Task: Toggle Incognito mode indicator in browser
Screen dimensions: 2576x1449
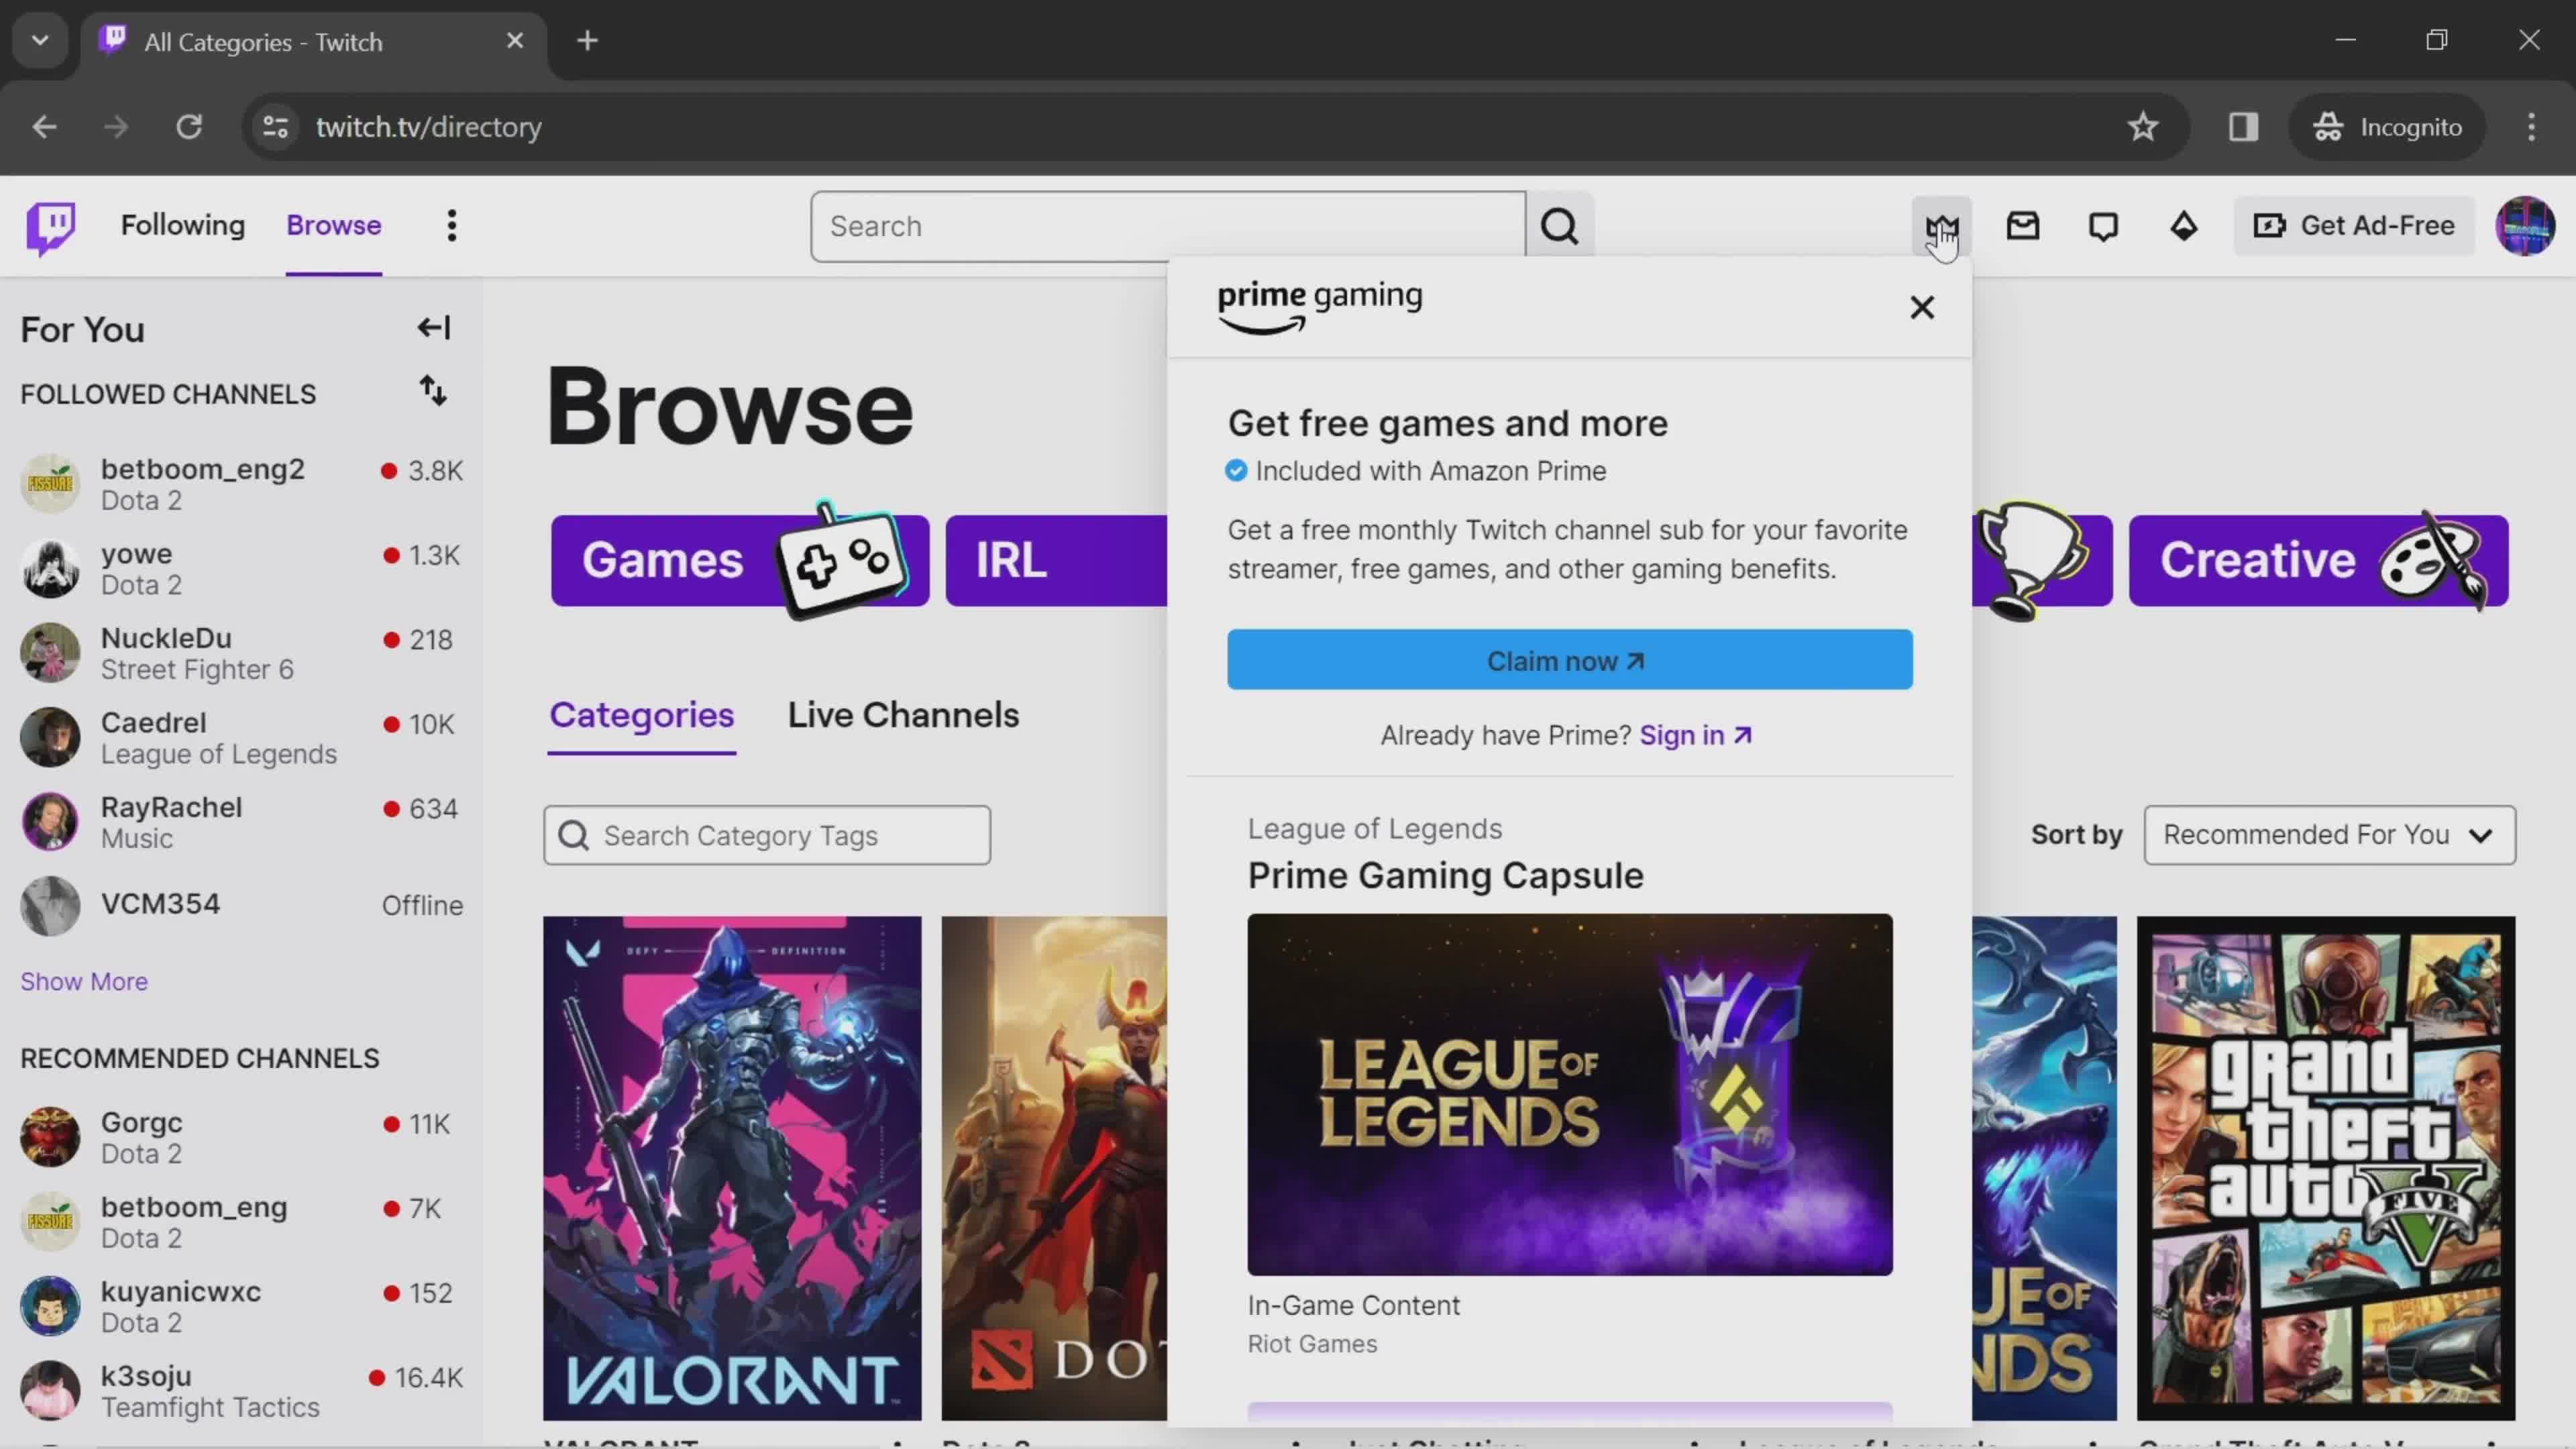Action: click(2398, 125)
